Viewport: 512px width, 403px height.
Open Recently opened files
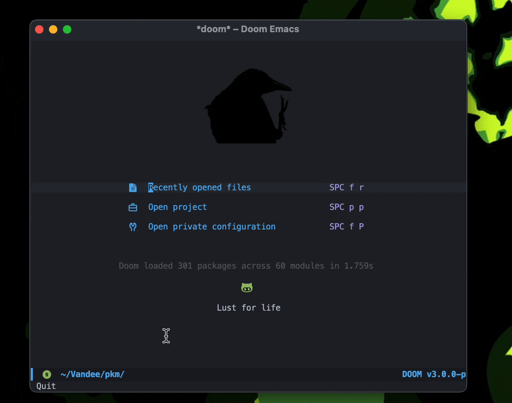click(x=199, y=188)
